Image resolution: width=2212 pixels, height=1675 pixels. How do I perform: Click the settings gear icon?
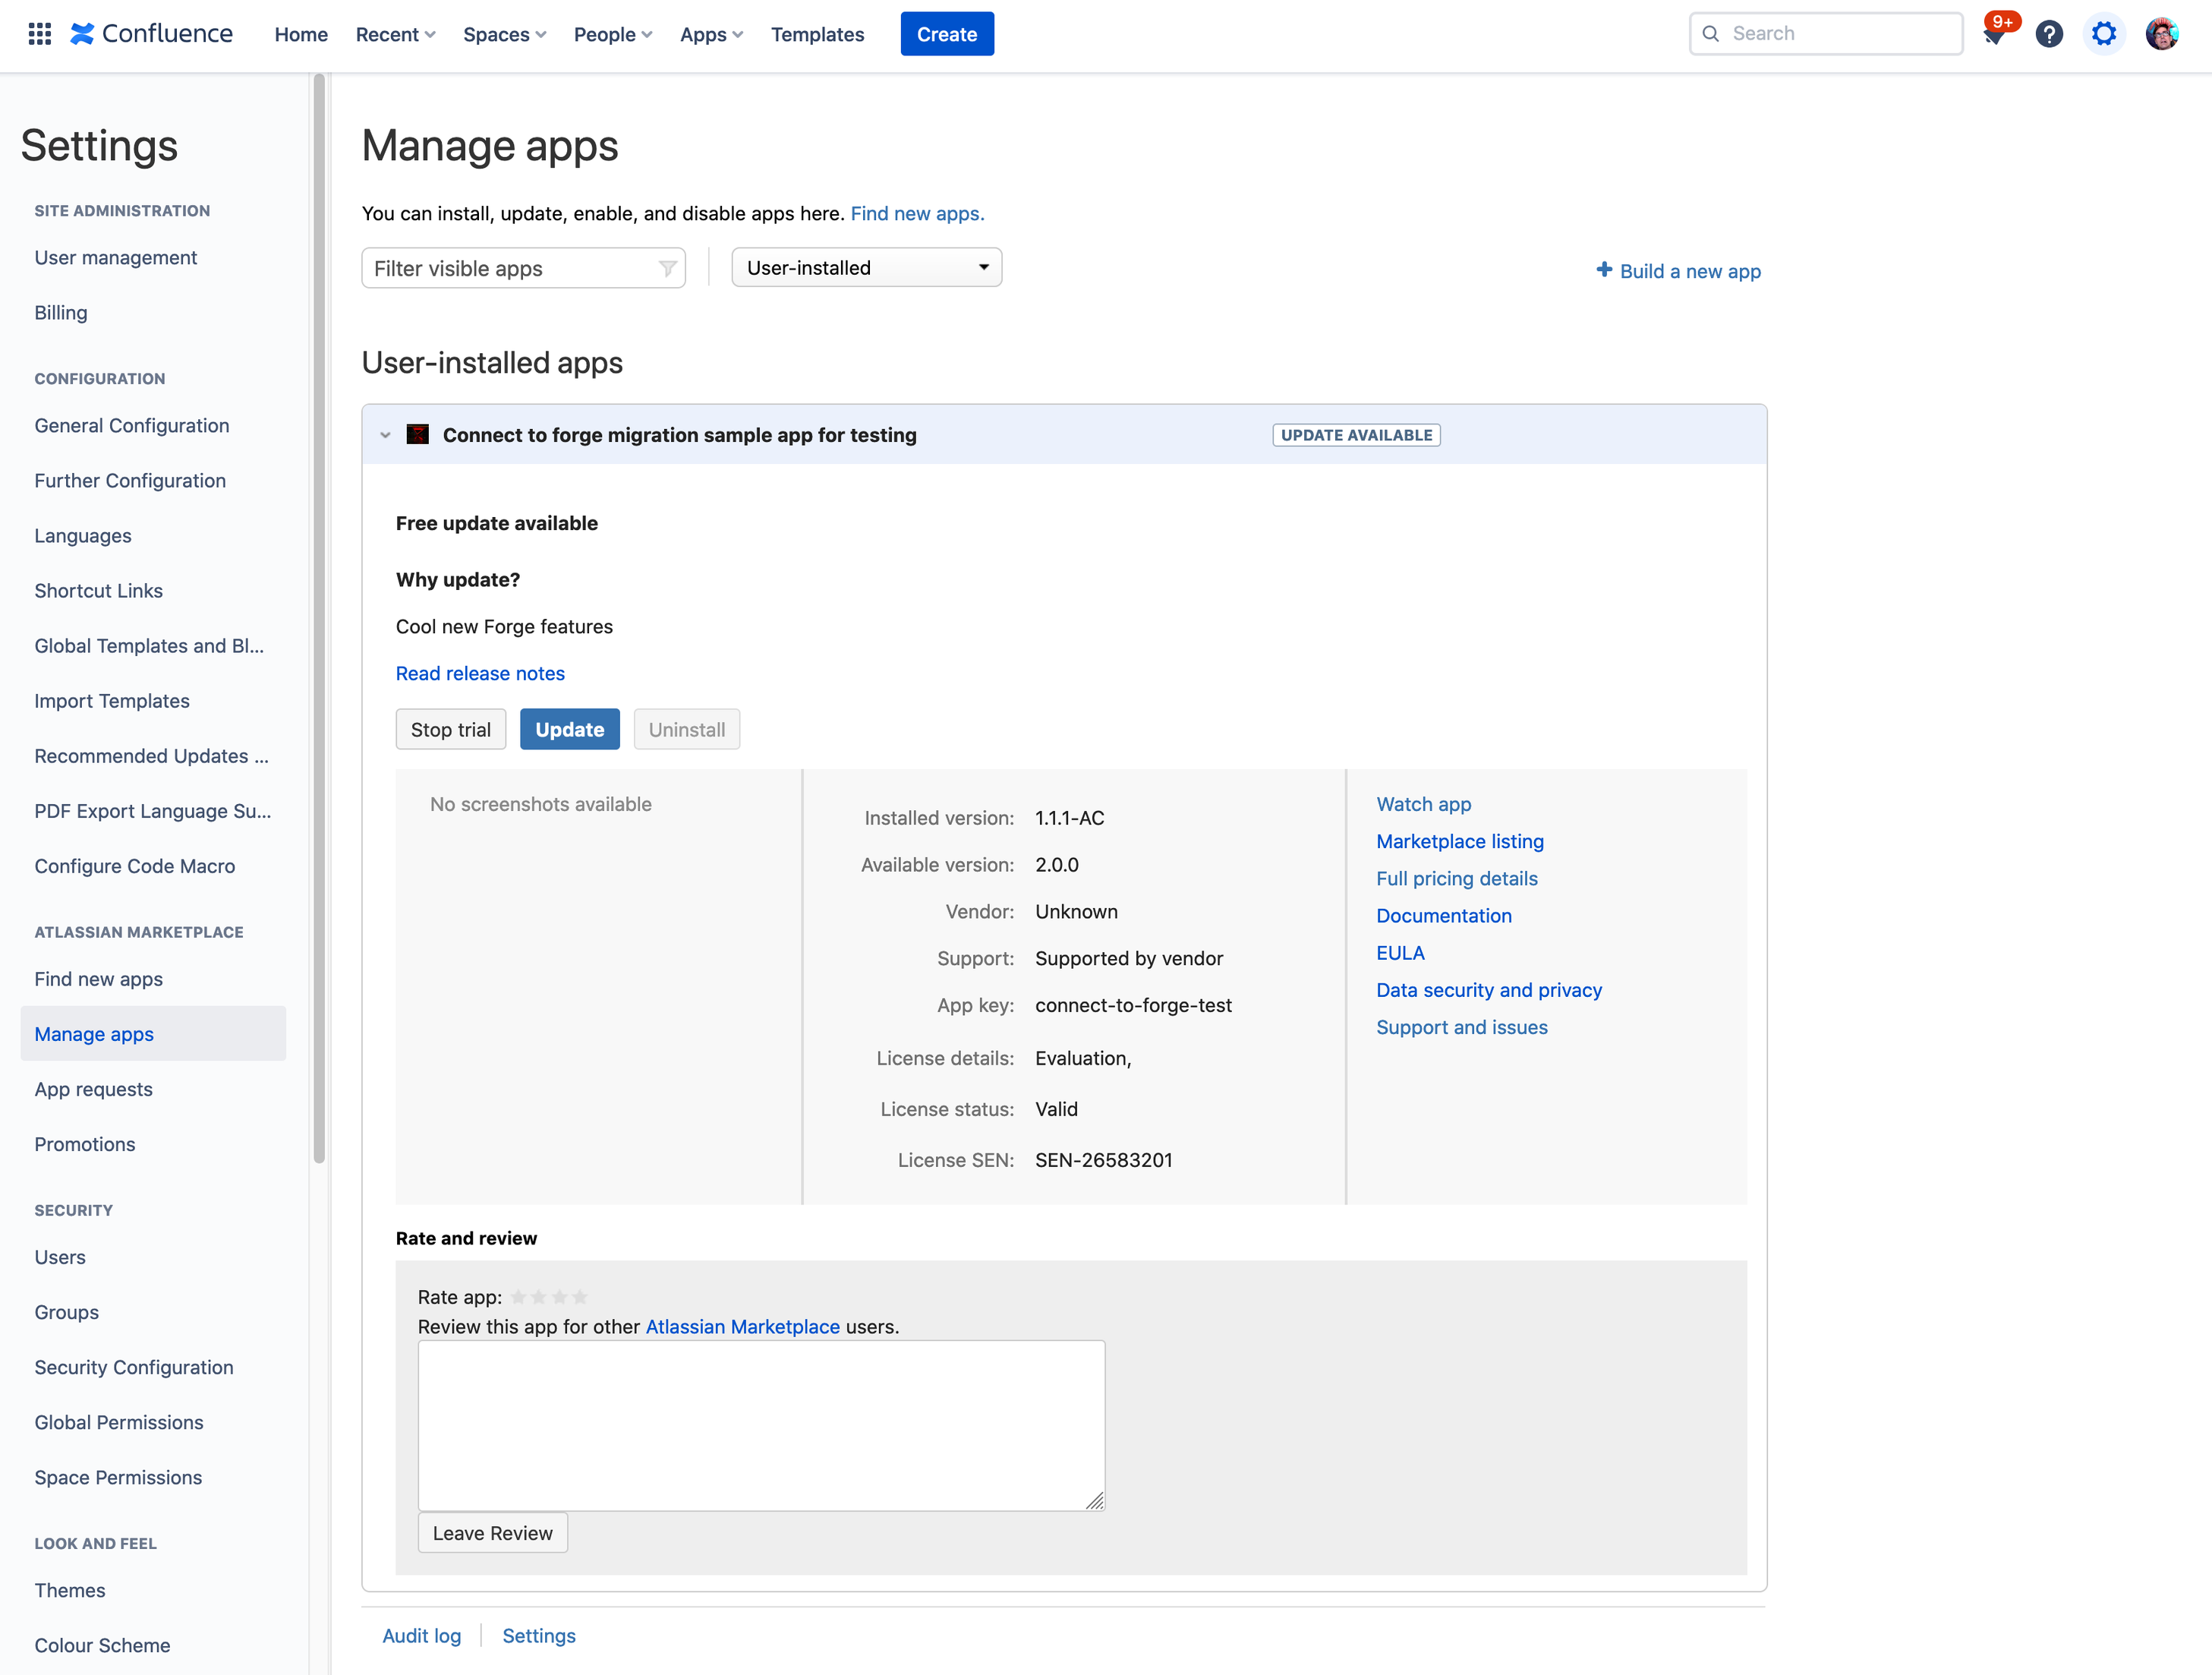pos(2104,34)
